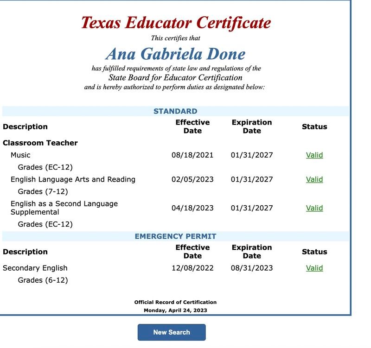Click the emergency permit expiration date 08/31/2023
Screen dimensions: 371x348
coord(252,268)
